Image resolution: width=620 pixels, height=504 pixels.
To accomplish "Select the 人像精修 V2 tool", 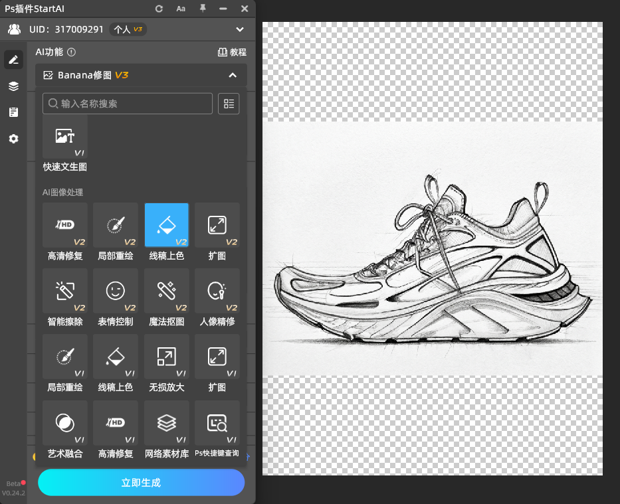I will [x=217, y=297].
